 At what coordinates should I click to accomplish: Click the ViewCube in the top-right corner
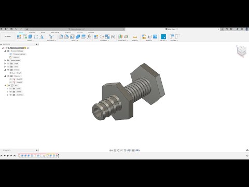[x=241, y=51]
